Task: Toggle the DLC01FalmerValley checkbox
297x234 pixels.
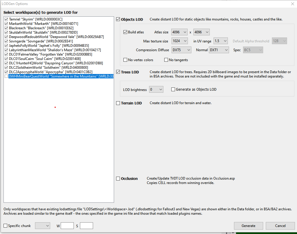Action: [6, 54]
